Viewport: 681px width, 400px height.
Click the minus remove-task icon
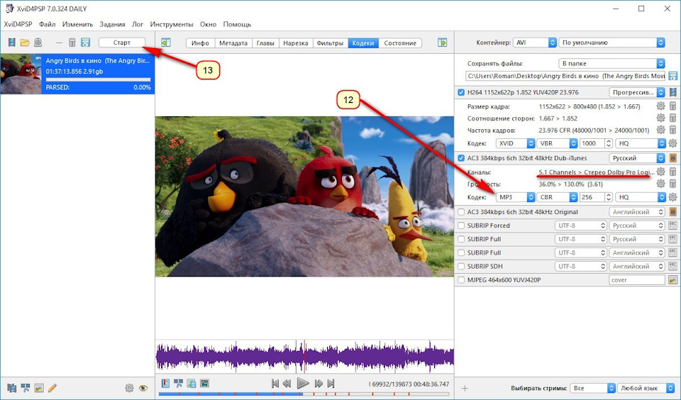tap(60, 43)
